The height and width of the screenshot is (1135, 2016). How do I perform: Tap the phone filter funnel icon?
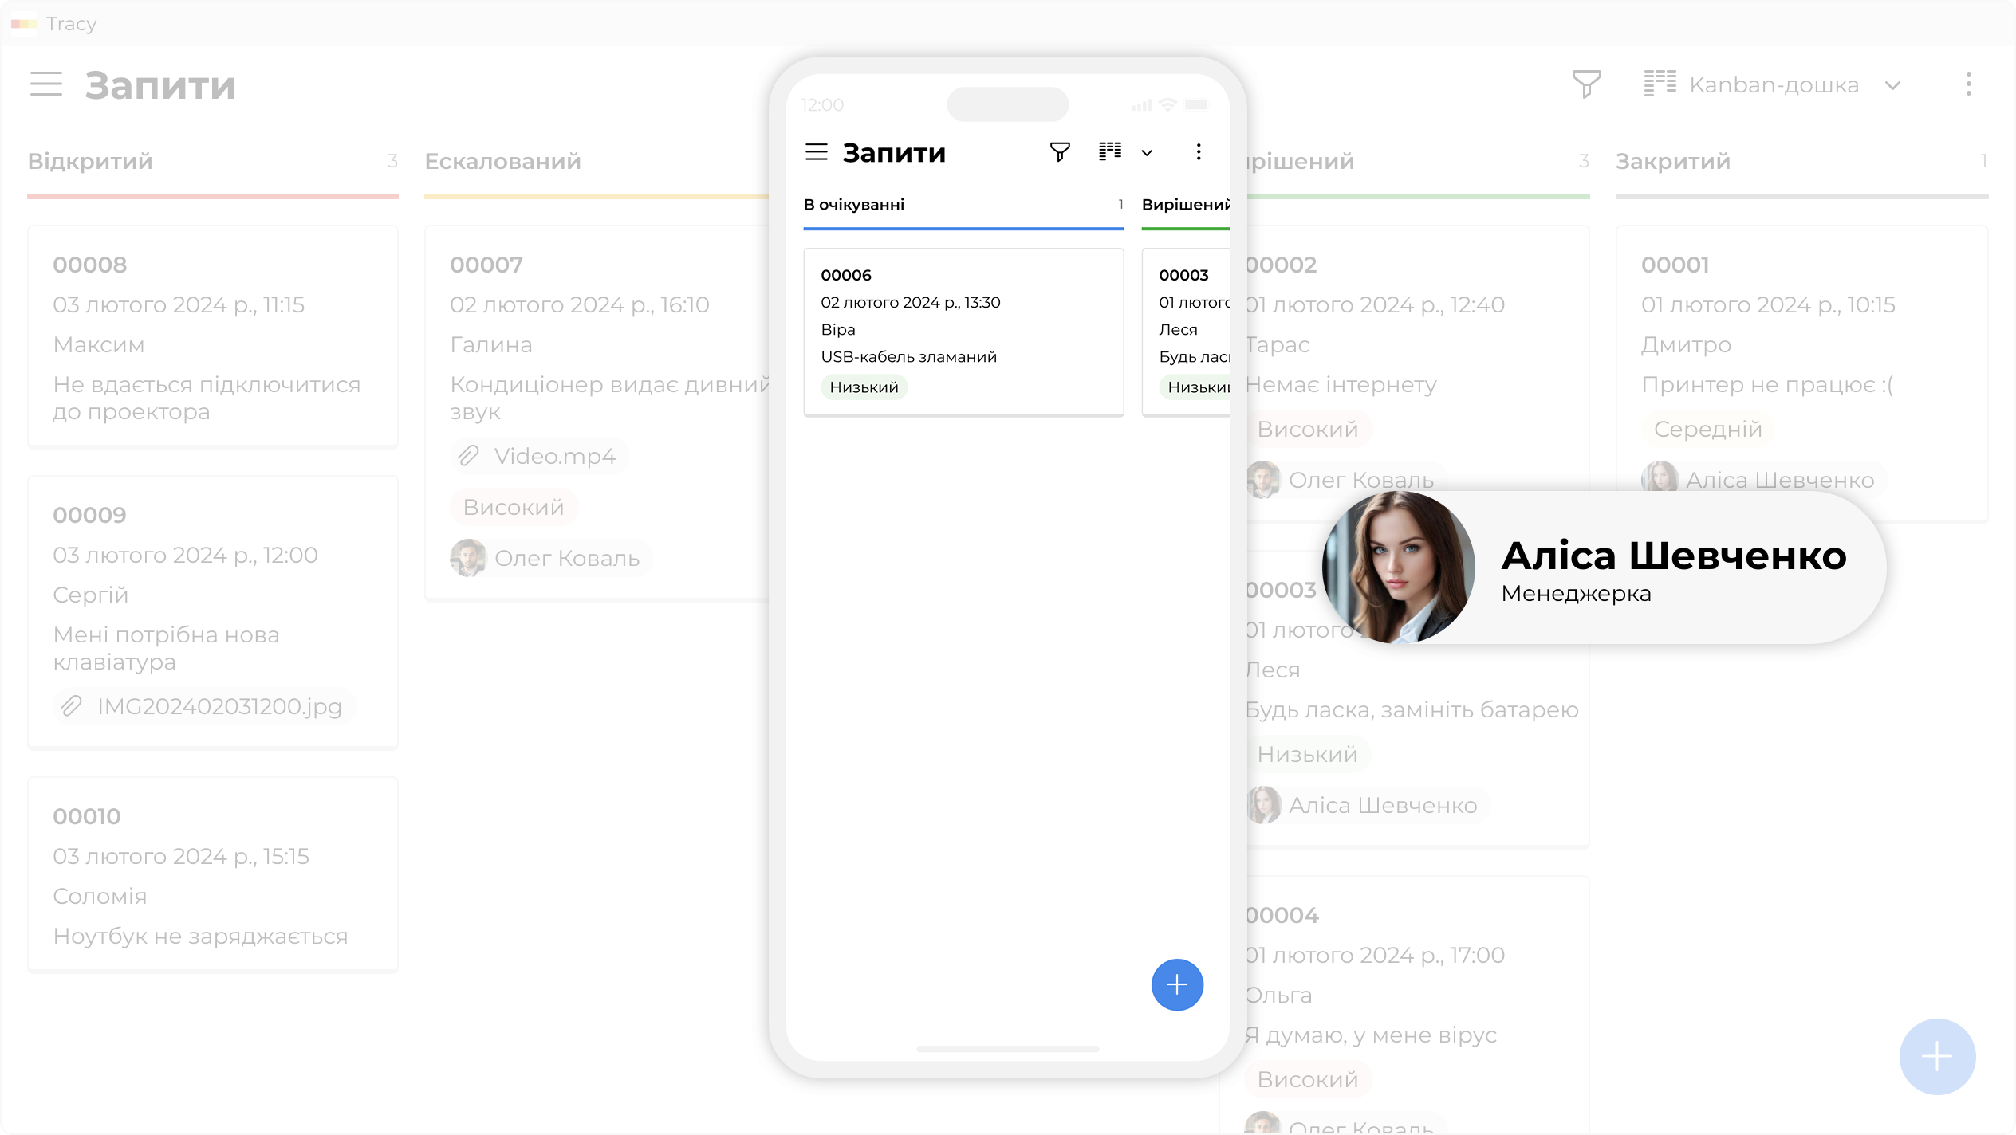(x=1059, y=152)
